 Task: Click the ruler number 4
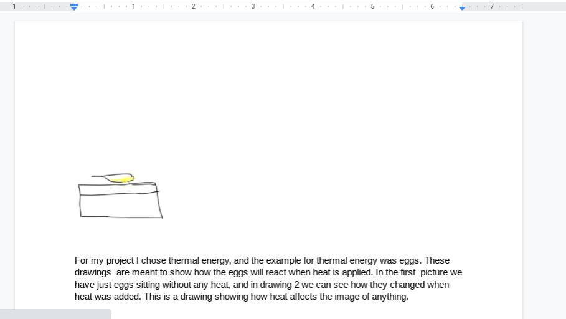[313, 6]
